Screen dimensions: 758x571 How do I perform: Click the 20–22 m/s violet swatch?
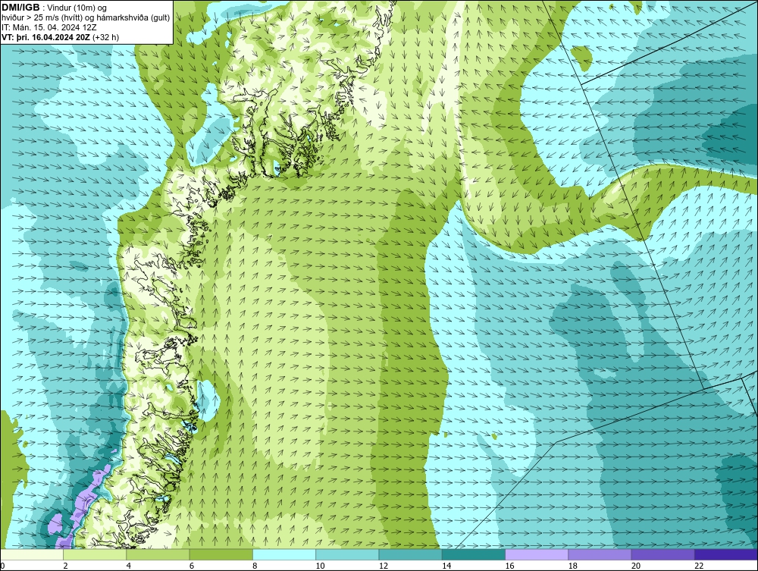pos(662,554)
